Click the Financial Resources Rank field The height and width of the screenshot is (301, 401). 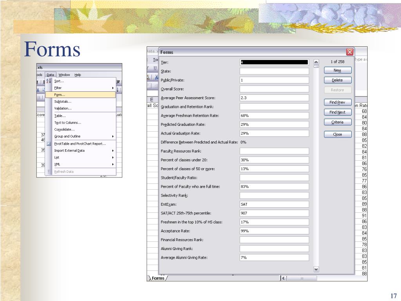click(274, 240)
